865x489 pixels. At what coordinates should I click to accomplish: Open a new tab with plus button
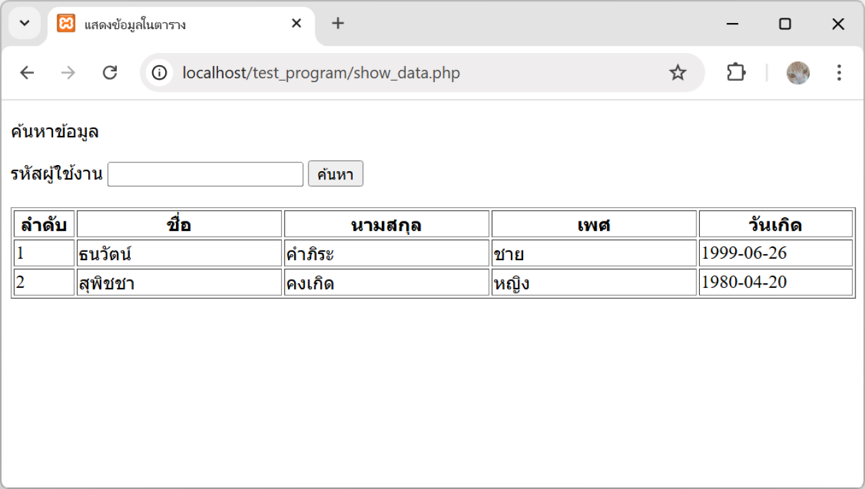pyautogui.click(x=338, y=24)
